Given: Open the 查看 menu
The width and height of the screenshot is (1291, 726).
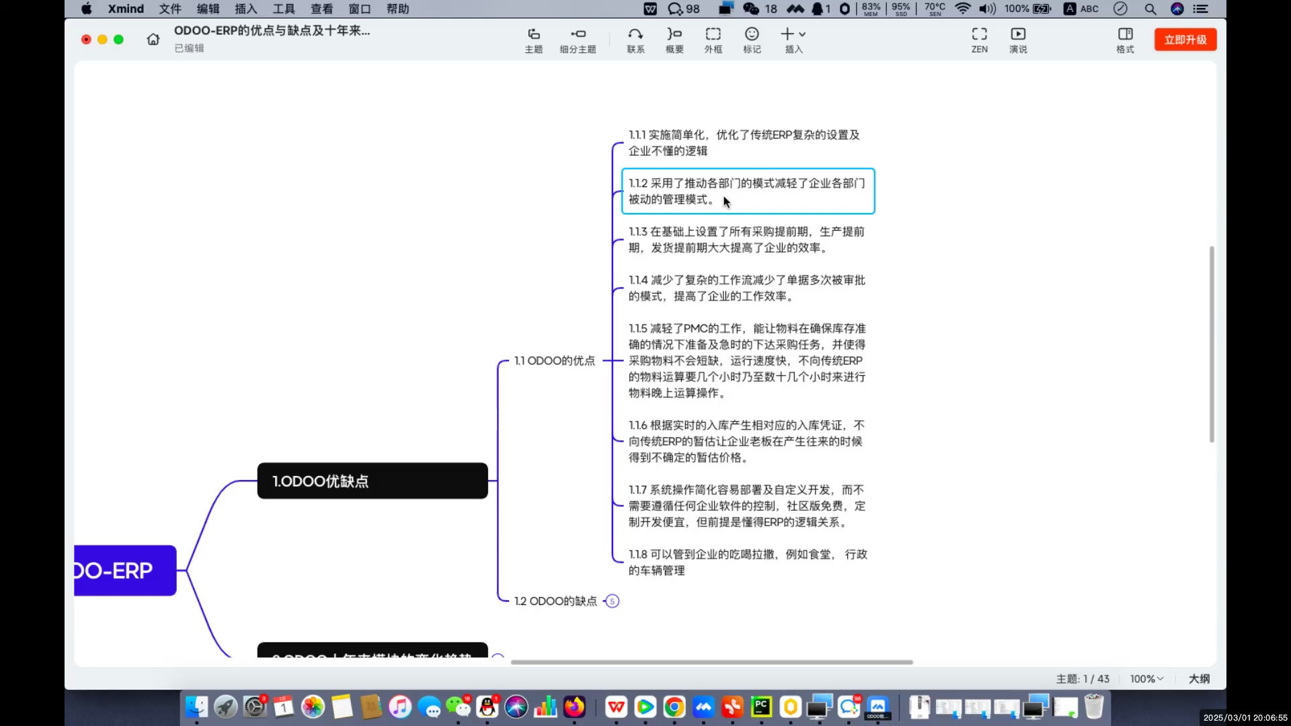Looking at the screenshot, I should click(322, 9).
